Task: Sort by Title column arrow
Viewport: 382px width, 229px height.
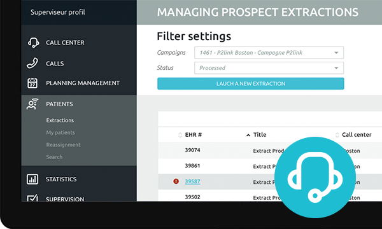Action: (248, 135)
